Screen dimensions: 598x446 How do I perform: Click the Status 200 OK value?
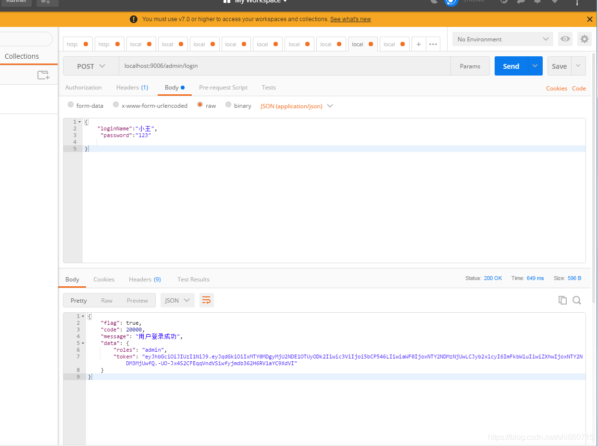tap(493, 278)
